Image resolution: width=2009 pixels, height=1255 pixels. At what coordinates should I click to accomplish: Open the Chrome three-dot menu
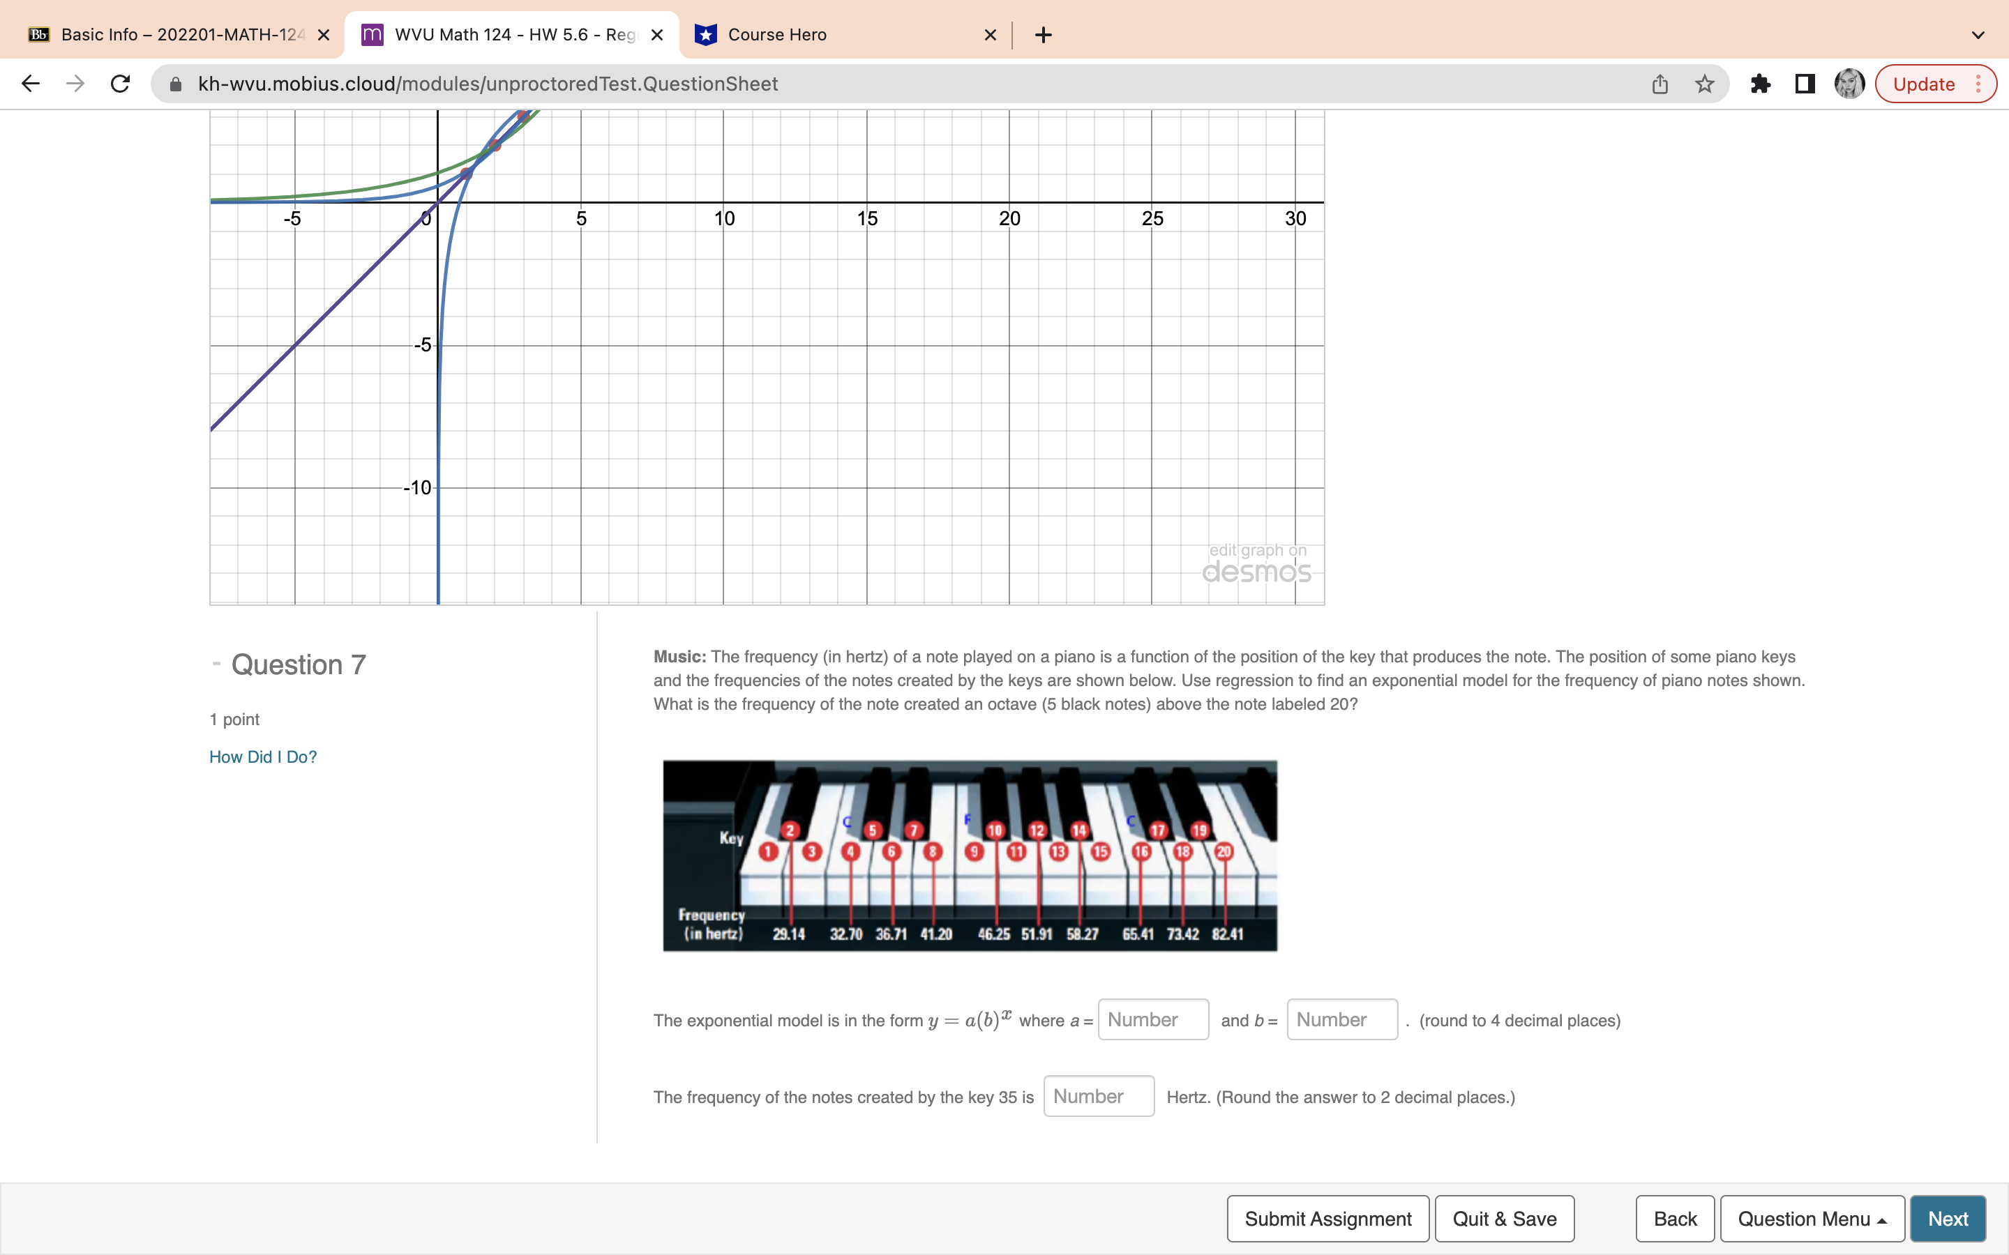(1978, 83)
